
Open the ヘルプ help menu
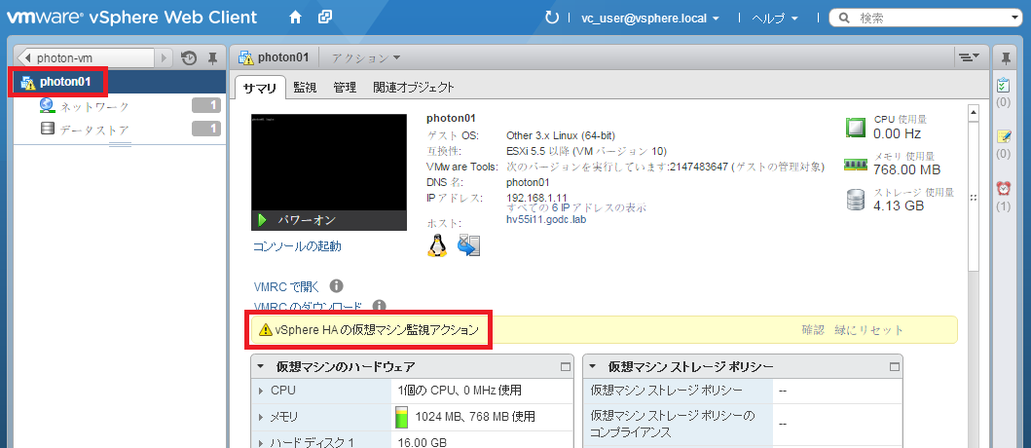(x=775, y=19)
